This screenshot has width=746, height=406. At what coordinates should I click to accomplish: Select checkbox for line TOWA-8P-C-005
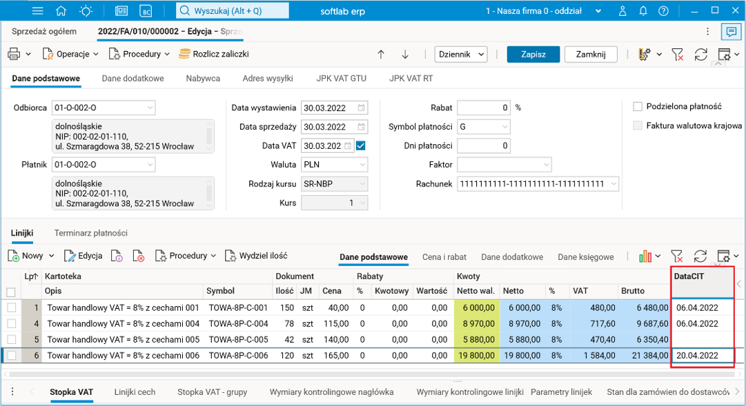coord(12,339)
